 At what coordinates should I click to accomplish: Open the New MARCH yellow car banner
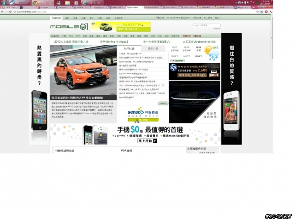pos(121,27)
